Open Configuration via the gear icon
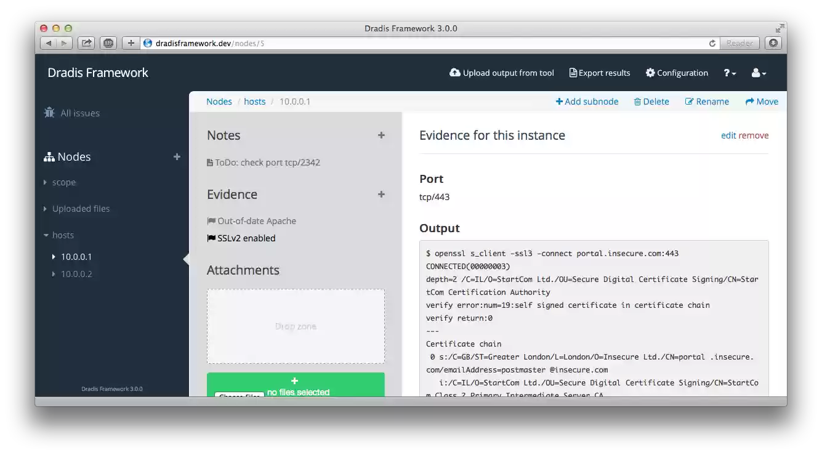 [650, 73]
